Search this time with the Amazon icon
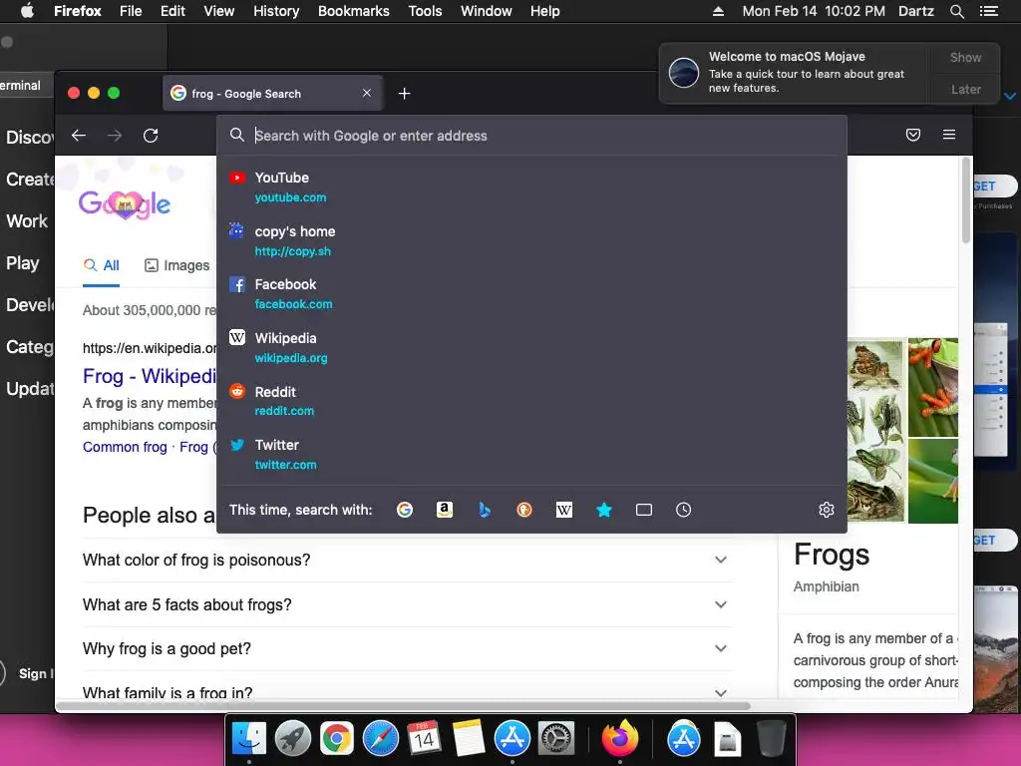Image resolution: width=1021 pixels, height=766 pixels. pos(444,510)
